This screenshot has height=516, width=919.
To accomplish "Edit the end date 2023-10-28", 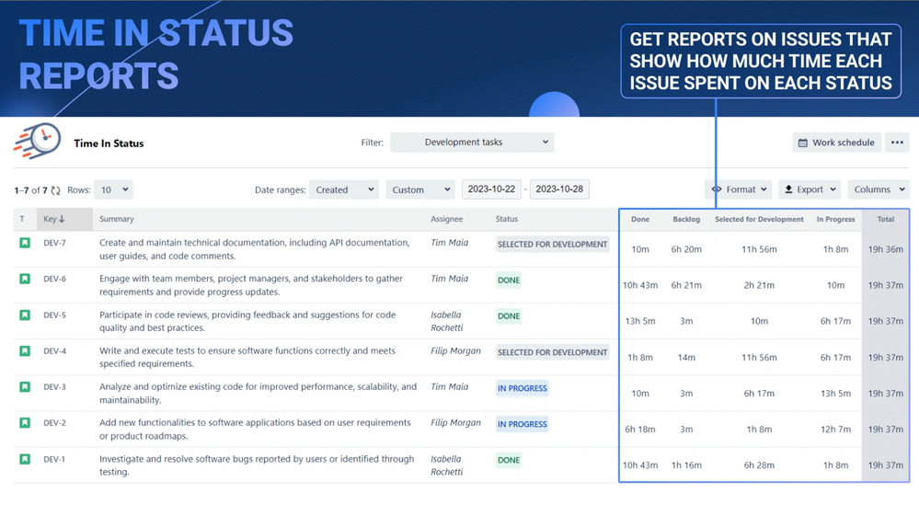I will tap(559, 189).
